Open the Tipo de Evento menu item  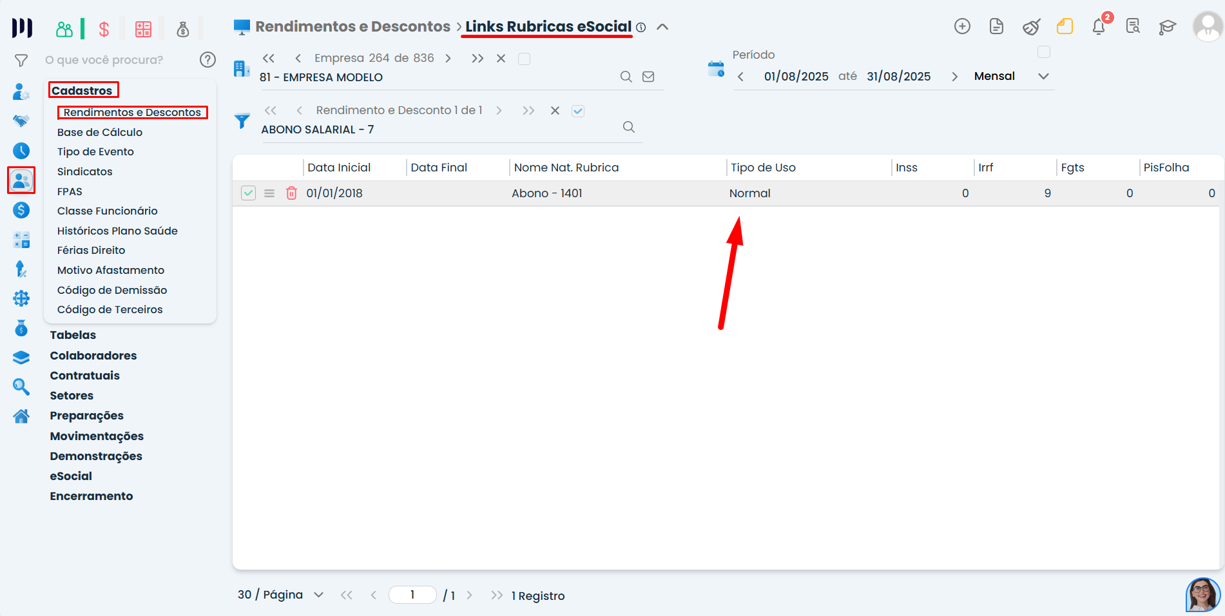click(95, 151)
